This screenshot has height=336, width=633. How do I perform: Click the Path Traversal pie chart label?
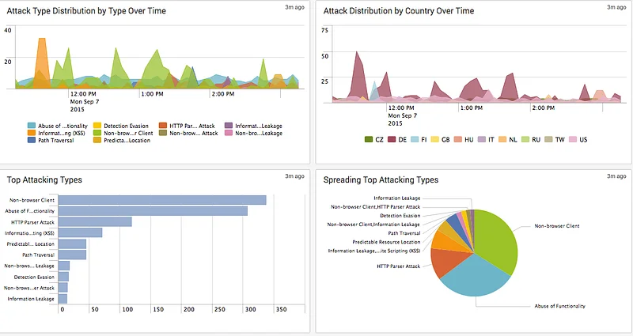(404, 233)
